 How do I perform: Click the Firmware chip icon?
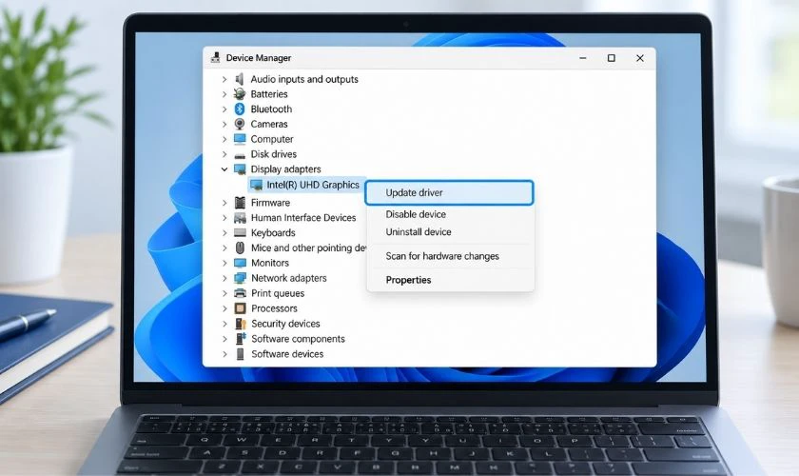pyautogui.click(x=240, y=203)
